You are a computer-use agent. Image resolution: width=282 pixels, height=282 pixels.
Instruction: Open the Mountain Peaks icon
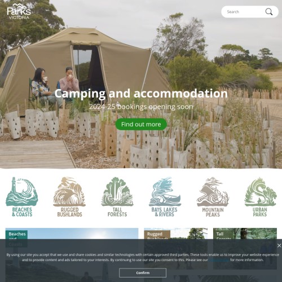[x=213, y=197]
